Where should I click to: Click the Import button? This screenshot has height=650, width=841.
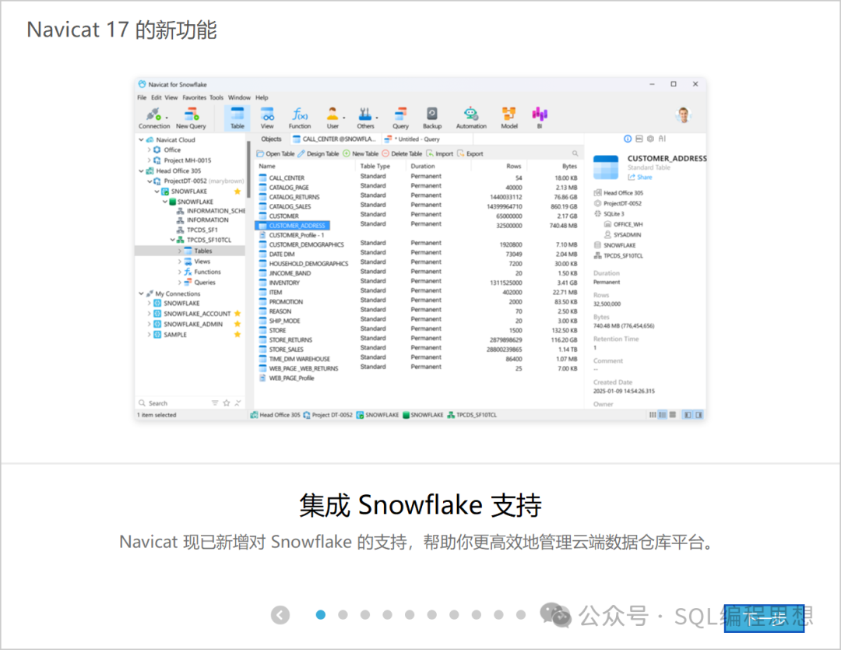pyautogui.click(x=439, y=153)
